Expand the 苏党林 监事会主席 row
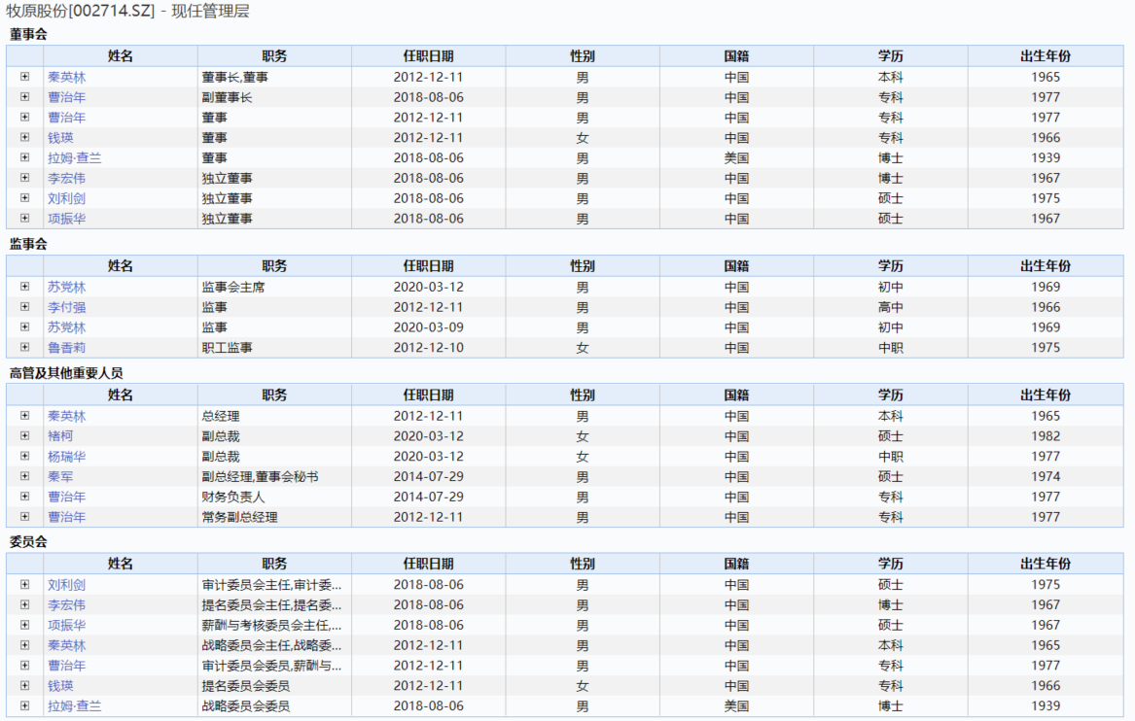1135x721 pixels. [24, 287]
